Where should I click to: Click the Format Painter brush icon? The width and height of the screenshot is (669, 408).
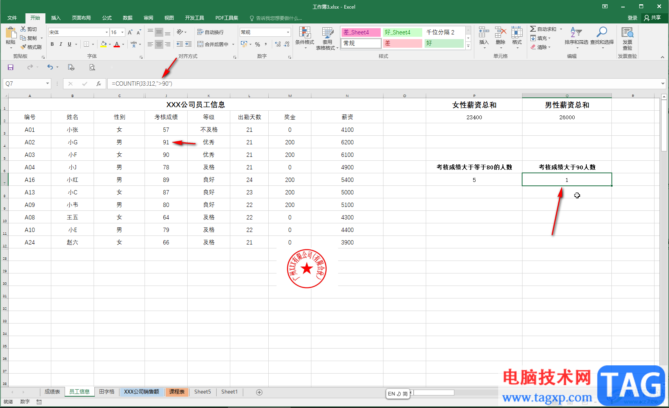pos(24,47)
